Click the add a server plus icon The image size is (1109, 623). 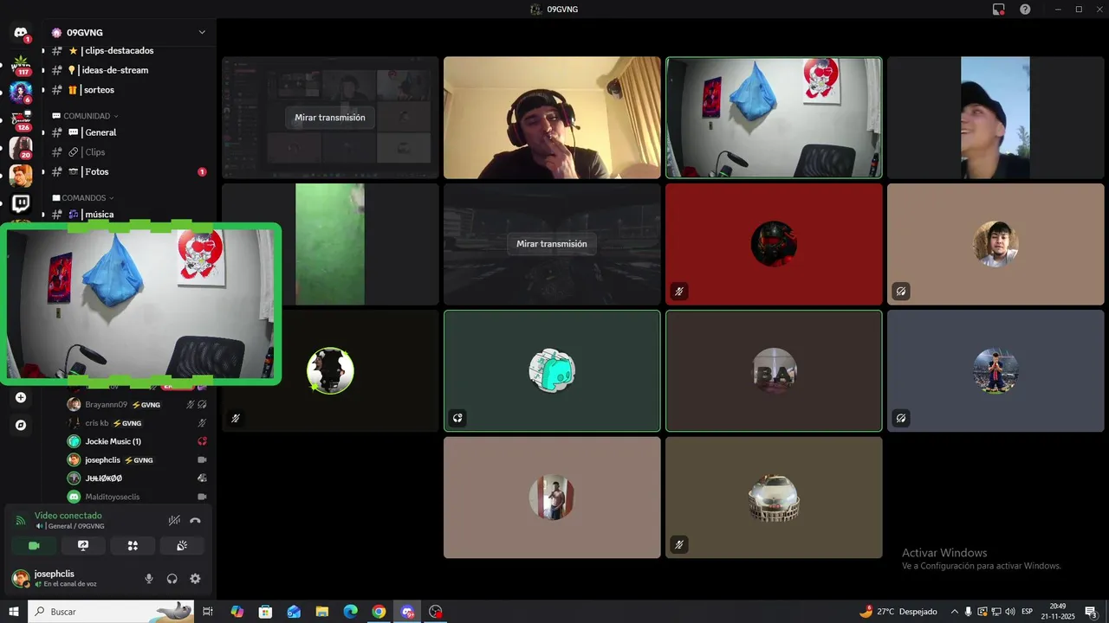click(x=21, y=398)
